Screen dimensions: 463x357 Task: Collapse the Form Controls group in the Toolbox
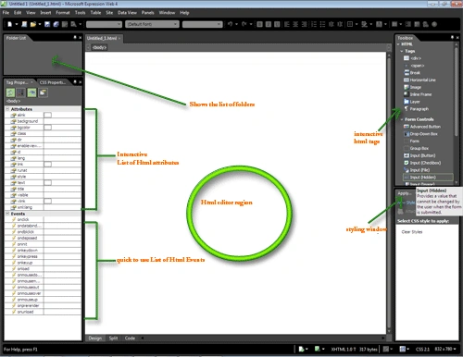coord(402,119)
